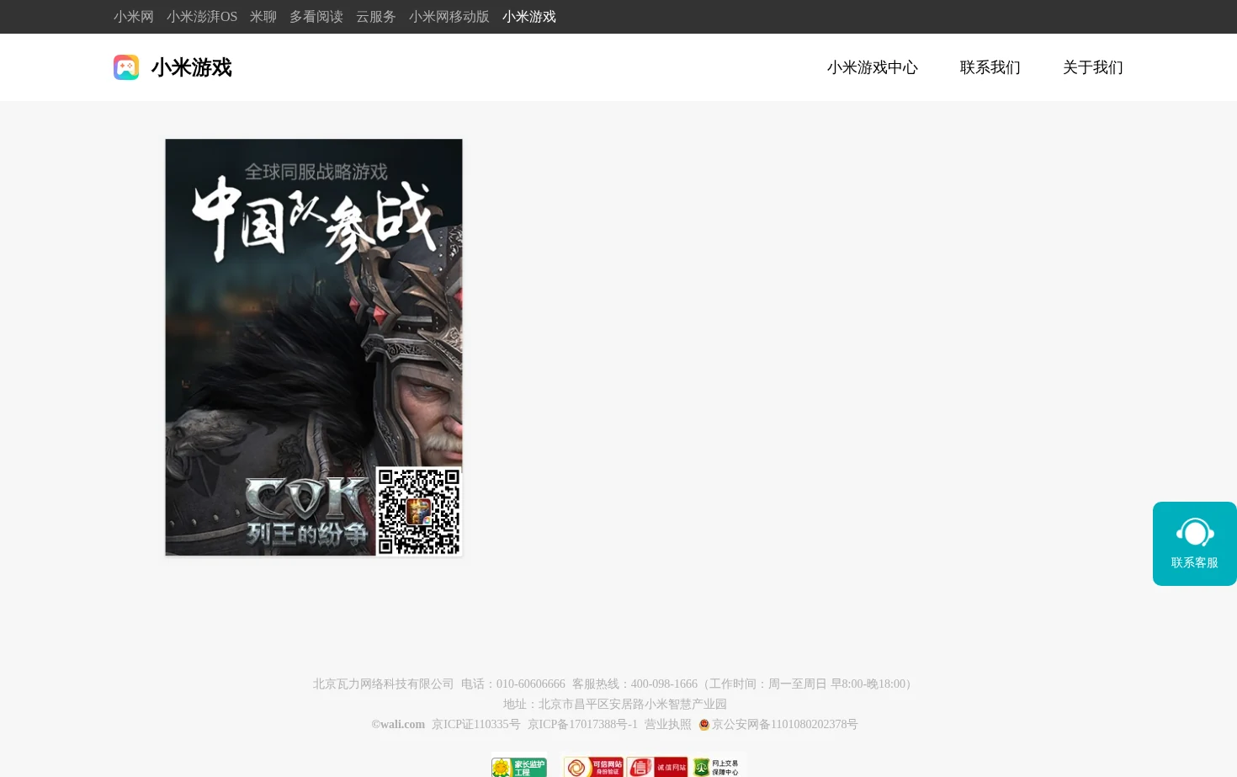Click 中国队参战 headline on poster
Image resolution: width=1237 pixels, height=777 pixels.
pyautogui.click(x=313, y=220)
